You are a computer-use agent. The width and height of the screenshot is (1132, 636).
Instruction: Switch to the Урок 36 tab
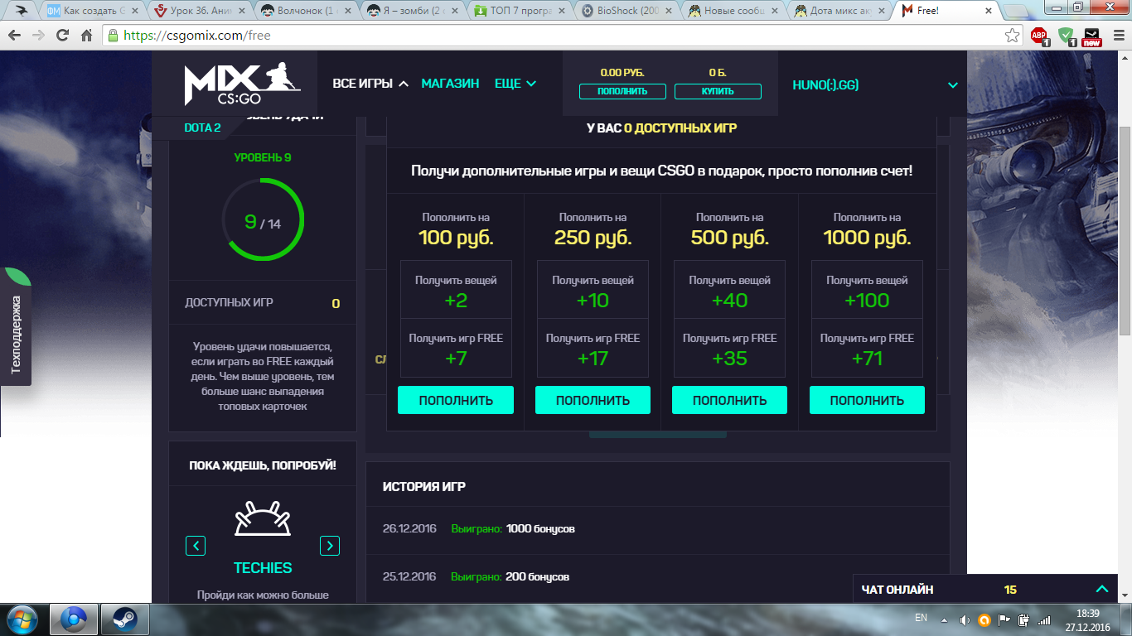[x=200, y=11]
